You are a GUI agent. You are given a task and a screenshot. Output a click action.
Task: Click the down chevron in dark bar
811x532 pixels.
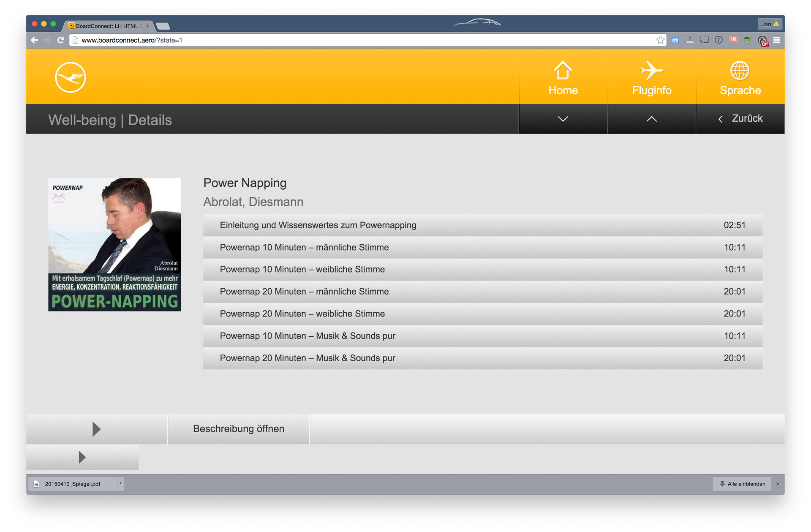[563, 119]
